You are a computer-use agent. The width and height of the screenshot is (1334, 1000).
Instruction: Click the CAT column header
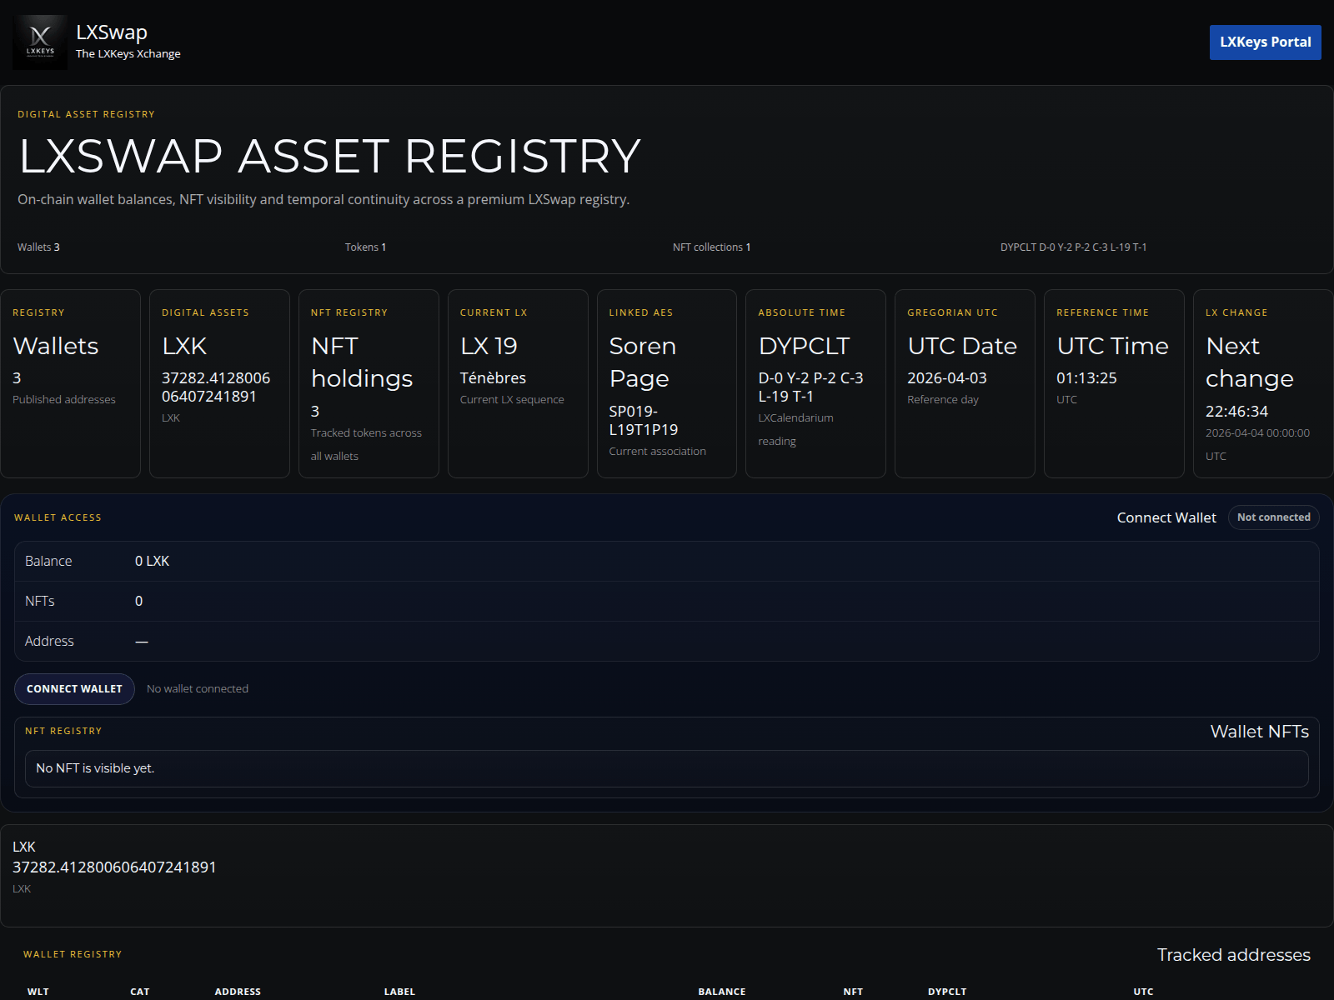[x=140, y=992]
